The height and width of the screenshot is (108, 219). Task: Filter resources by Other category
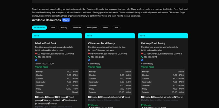point(116,28)
